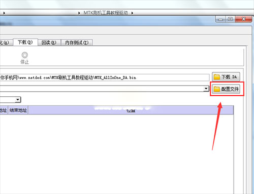The width and height of the screenshot is (254, 194).
Task: Click the DA file path field with MTK_AllInOne_DA.bin
Action: point(105,77)
